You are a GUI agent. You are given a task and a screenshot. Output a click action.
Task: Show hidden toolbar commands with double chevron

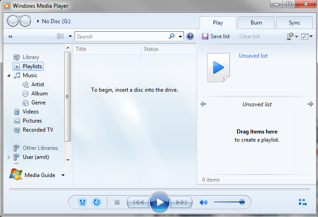click(x=10, y=37)
